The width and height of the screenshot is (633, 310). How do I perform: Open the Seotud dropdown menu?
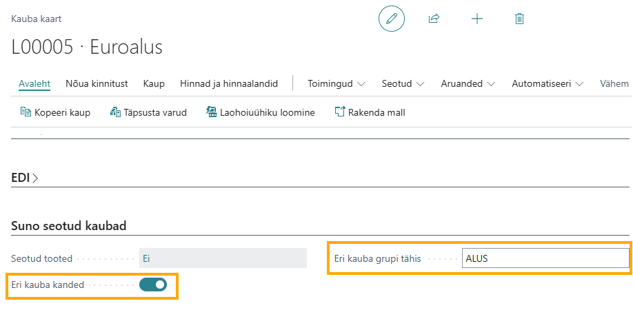(403, 84)
